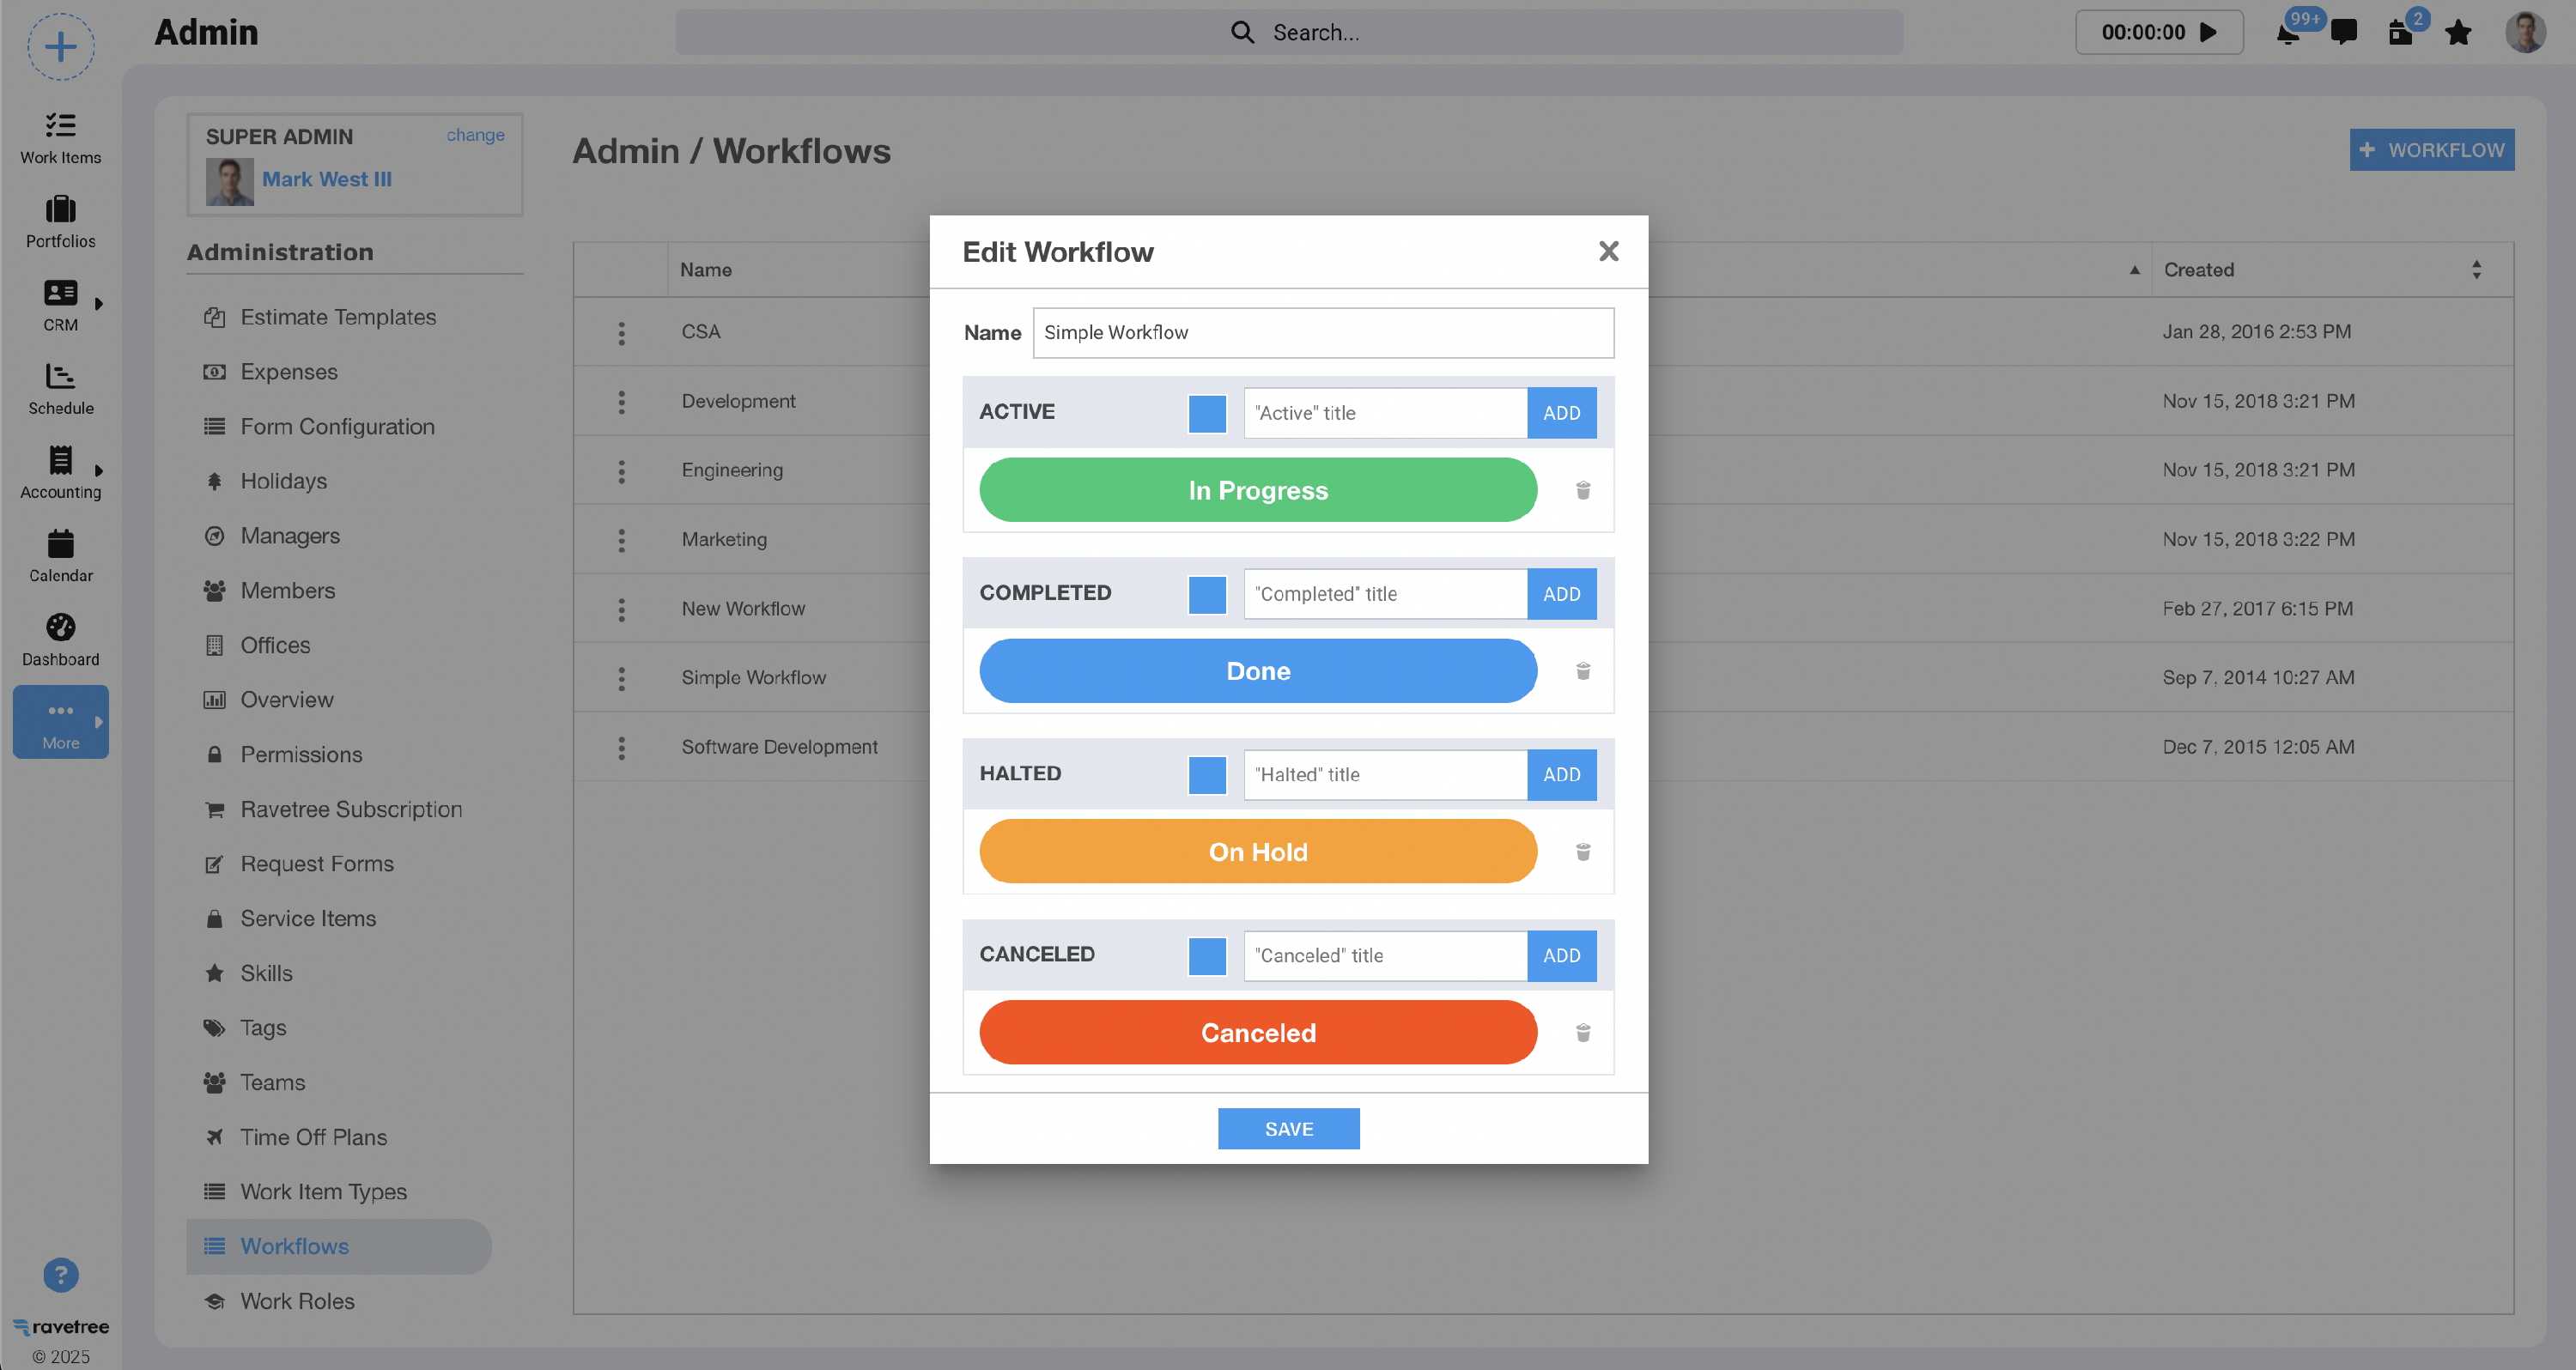Image resolution: width=2576 pixels, height=1370 pixels.
Task: Click the favorites star icon
Action: (2458, 33)
